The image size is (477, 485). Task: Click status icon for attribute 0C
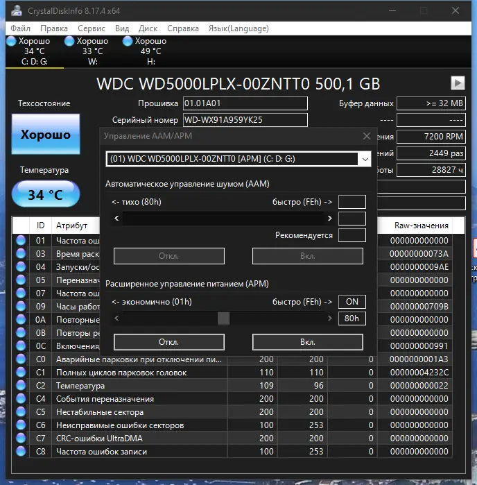21,346
